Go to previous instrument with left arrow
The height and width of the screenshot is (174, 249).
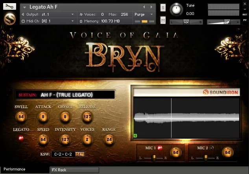point(144,7)
